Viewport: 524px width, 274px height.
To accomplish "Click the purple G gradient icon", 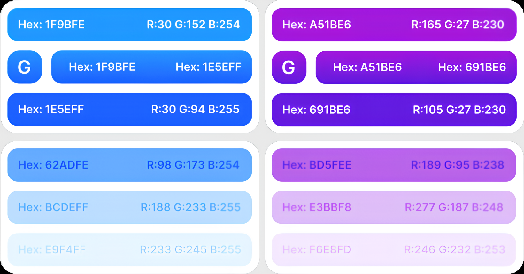I will click(289, 67).
